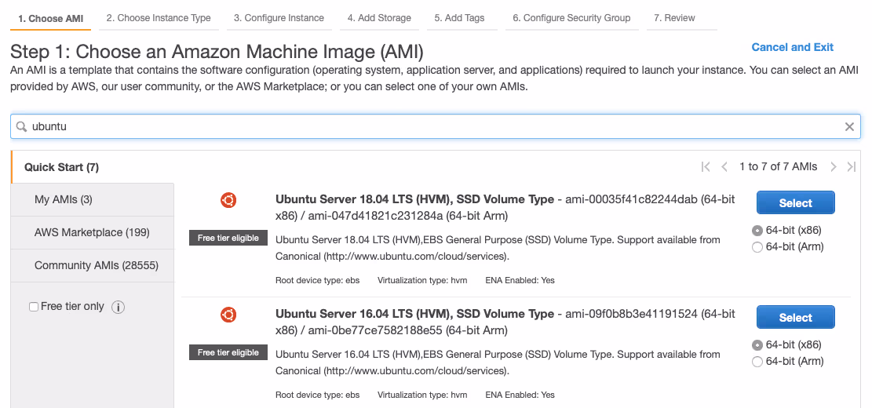Clear the ubuntu search text

click(x=849, y=127)
